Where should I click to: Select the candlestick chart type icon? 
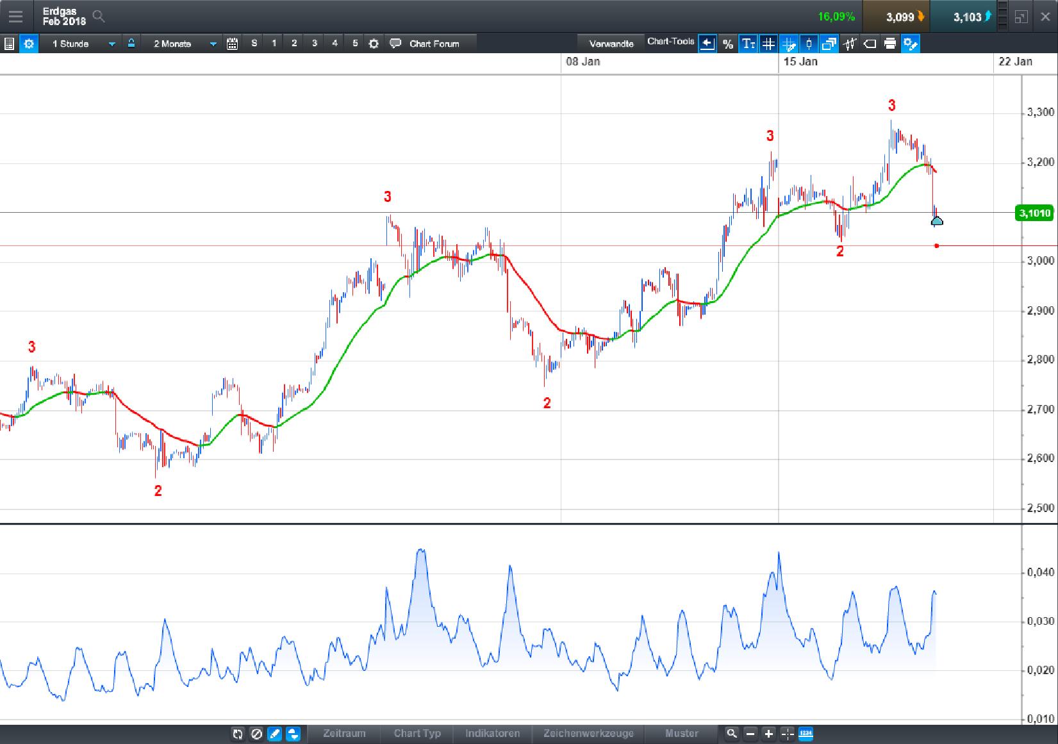point(809,44)
